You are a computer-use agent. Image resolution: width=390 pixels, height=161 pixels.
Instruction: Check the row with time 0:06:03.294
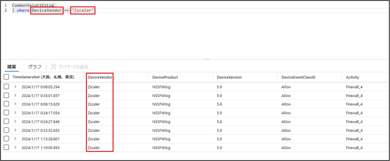pyautogui.click(x=6, y=87)
